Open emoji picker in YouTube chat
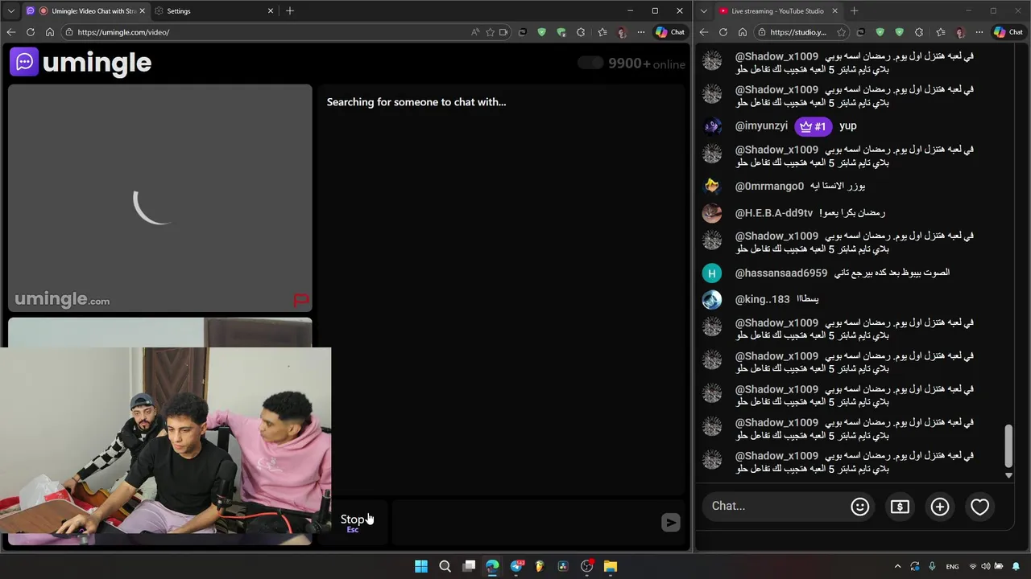 859,507
